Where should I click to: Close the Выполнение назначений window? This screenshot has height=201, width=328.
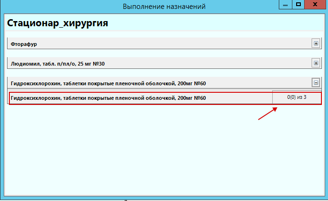pyautogui.click(x=315, y=4)
